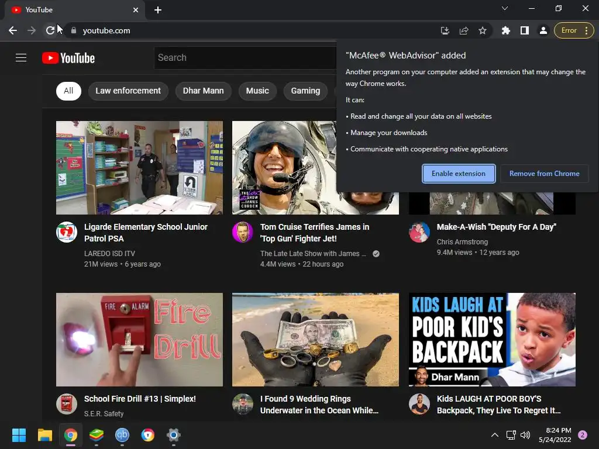
Task: Open Tom Cruise fighter jet thumbnail
Action: [x=284, y=168]
